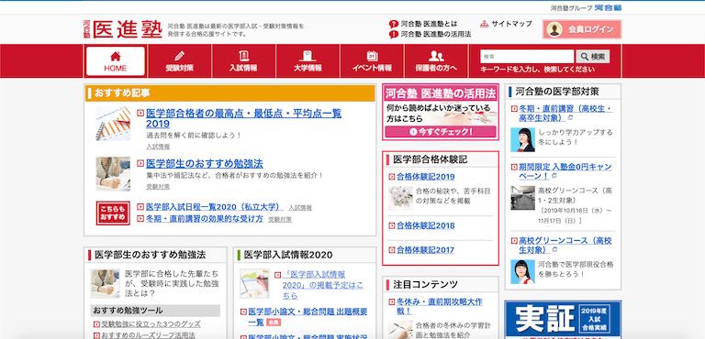Click the book icon above 入試情報

pyautogui.click(x=243, y=56)
